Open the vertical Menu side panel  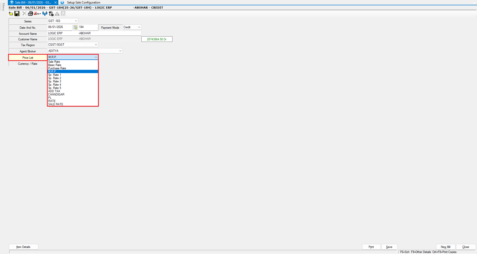pyautogui.click(x=4, y=7)
